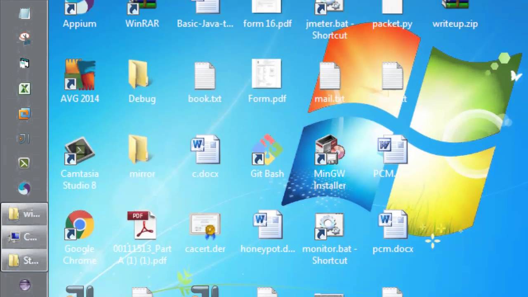The image size is (528, 297).
Task: Launch the Camtasia Studio 8 shortcut
Action: (80, 163)
